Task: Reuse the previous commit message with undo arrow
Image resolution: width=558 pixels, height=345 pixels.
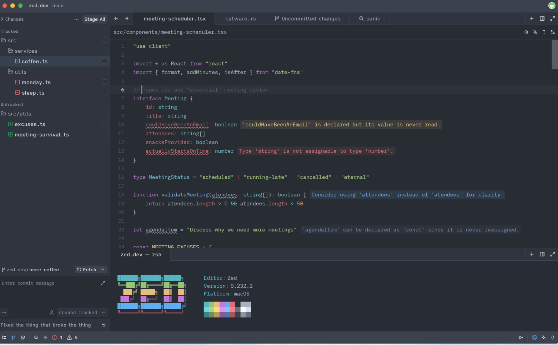Action: point(104,325)
